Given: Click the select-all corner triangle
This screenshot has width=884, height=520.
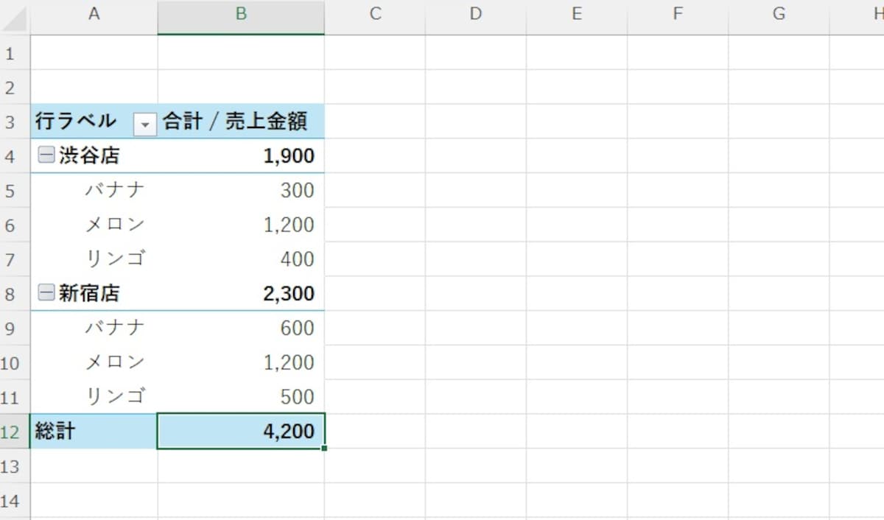Looking at the screenshot, I should click(x=15, y=18).
